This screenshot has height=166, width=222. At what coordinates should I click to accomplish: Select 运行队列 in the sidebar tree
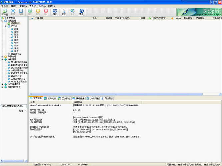point(15,24)
